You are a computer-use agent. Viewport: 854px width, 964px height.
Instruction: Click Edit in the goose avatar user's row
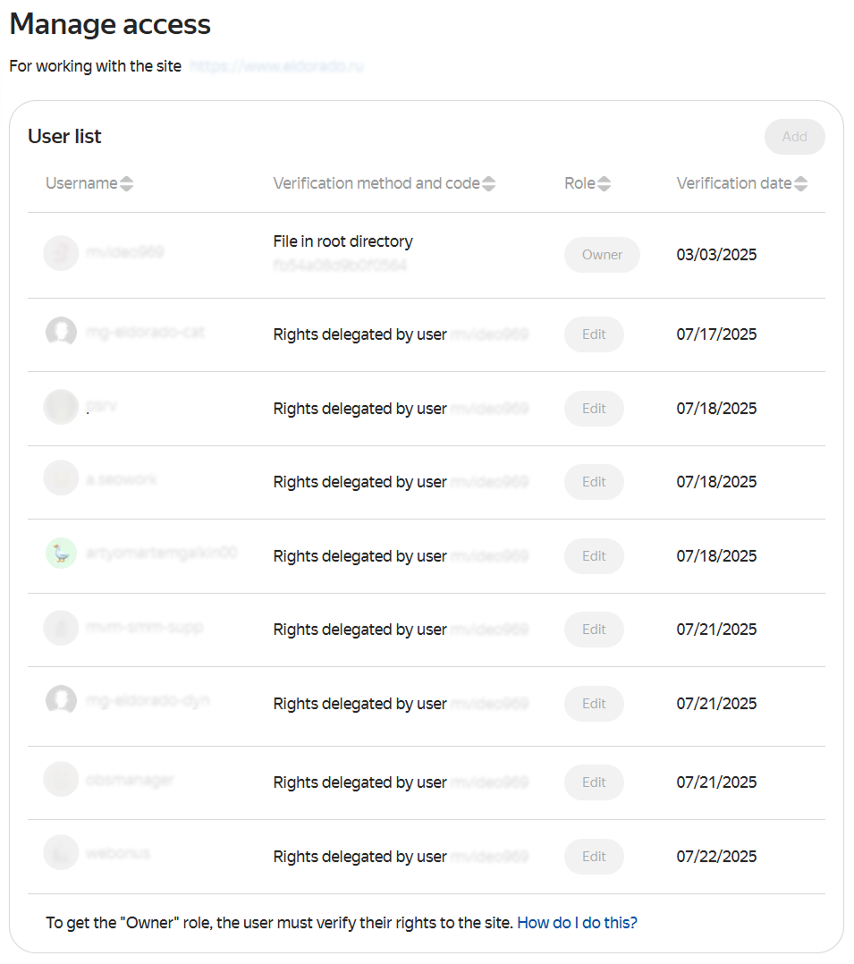point(594,556)
